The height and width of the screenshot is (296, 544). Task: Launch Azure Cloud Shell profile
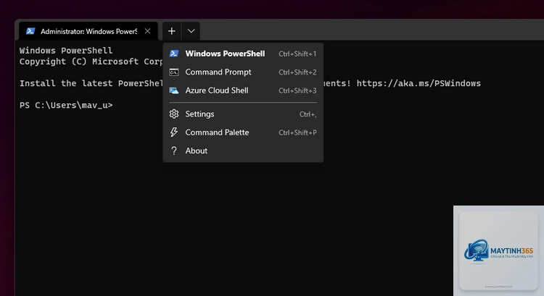243,90
